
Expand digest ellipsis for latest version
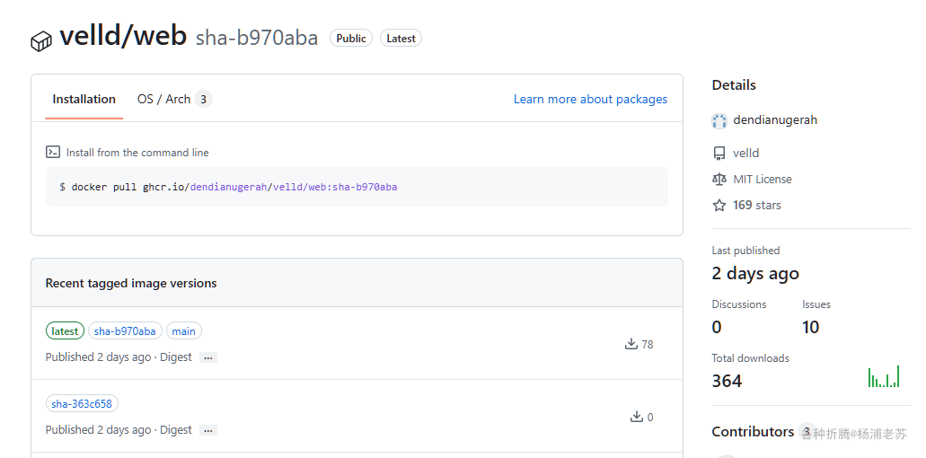pos(208,357)
